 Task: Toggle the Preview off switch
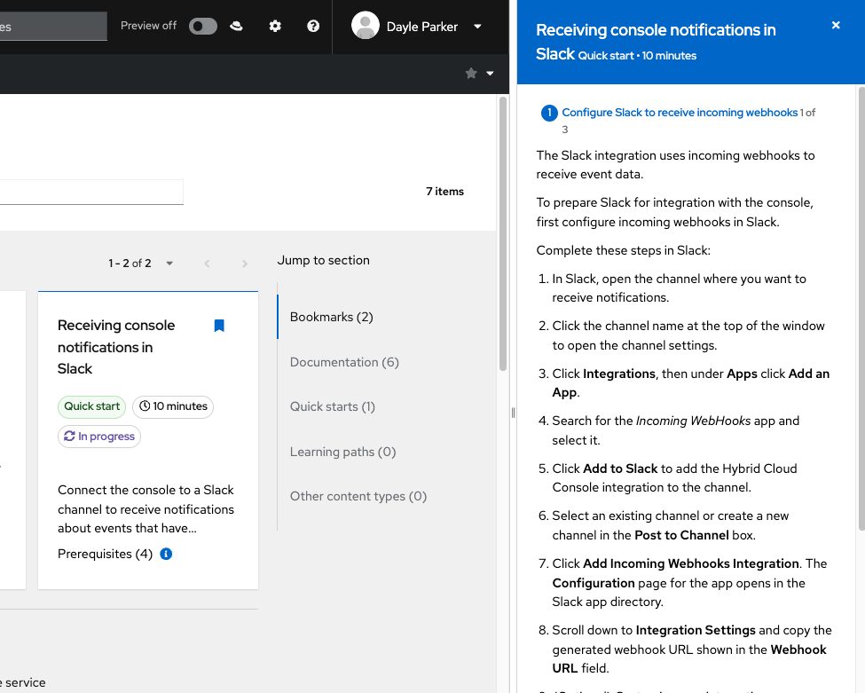click(x=202, y=27)
